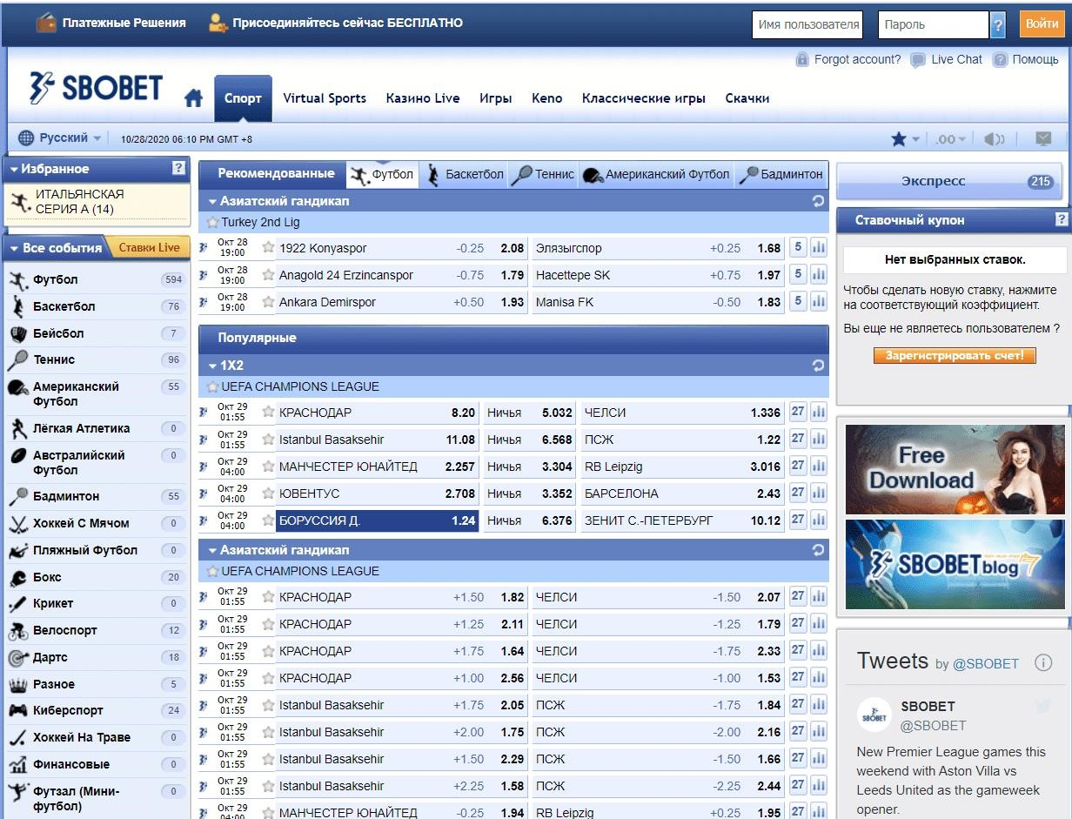Open the SBOBET Twitter avatar

pos(874,715)
